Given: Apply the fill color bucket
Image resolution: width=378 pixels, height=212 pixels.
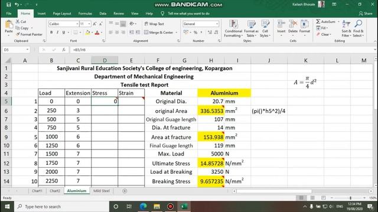Looking at the screenshot, I should tap(87, 32).
